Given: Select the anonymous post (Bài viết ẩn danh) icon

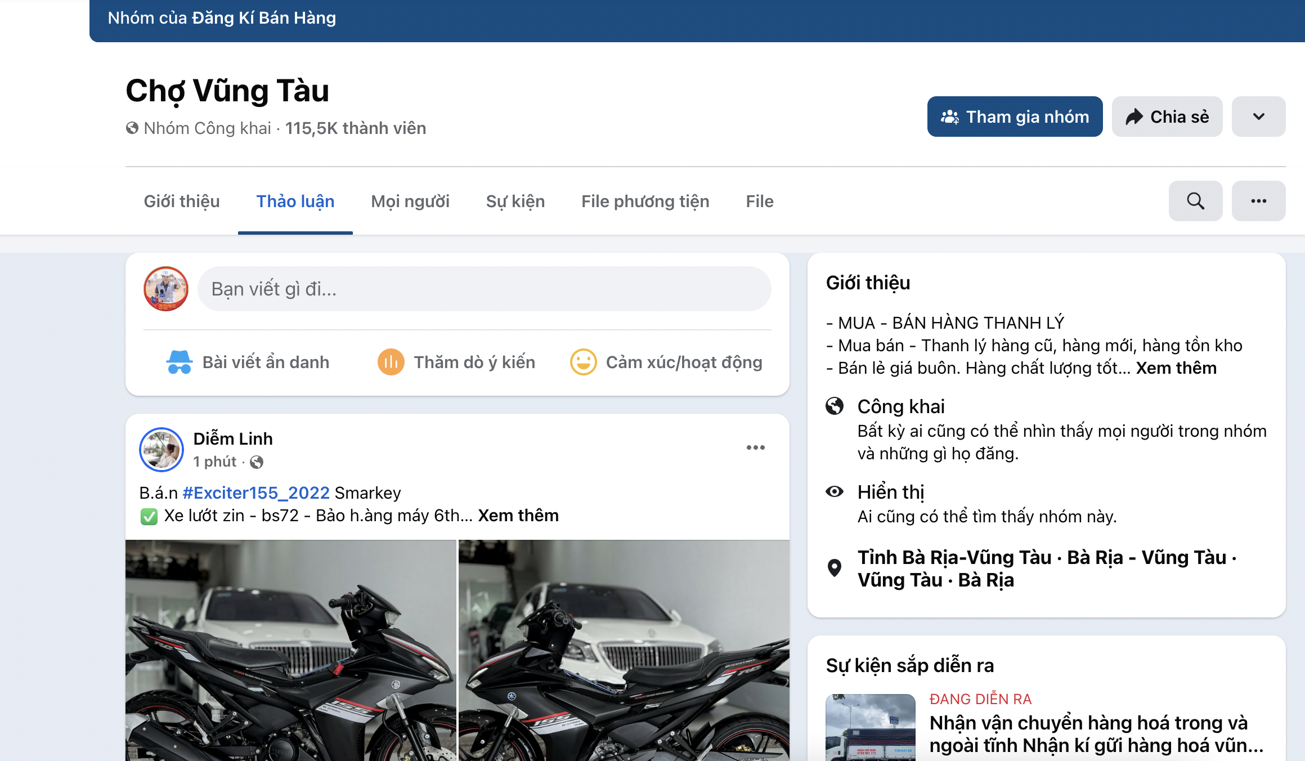Looking at the screenshot, I should tap(179, 362).
